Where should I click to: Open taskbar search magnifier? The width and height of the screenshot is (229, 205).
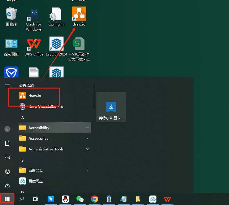pyautogui.click(x=21, y=199)
